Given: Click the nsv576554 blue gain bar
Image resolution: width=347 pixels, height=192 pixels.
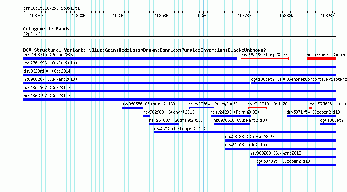Looking at the screenshot, I should [x=245, y=132].
